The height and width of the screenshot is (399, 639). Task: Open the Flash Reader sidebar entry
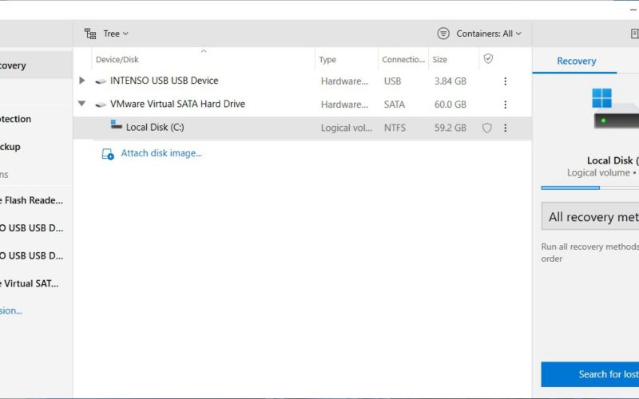(31, 200)
